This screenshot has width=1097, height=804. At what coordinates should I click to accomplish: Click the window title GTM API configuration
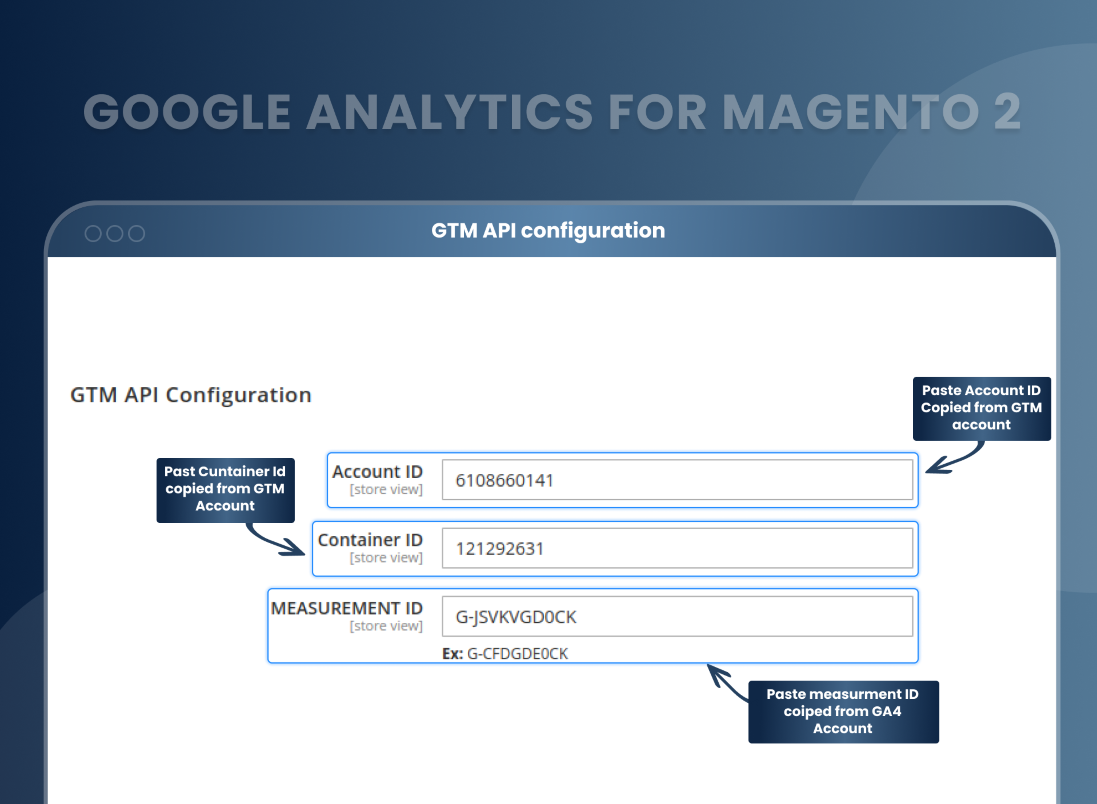click(x=548, y=231)
